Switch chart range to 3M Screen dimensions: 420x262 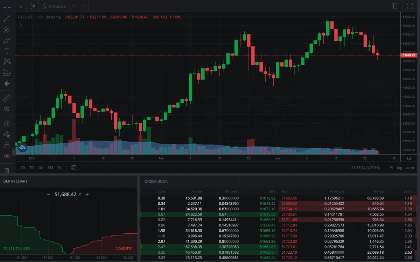(x=50, y=168)
